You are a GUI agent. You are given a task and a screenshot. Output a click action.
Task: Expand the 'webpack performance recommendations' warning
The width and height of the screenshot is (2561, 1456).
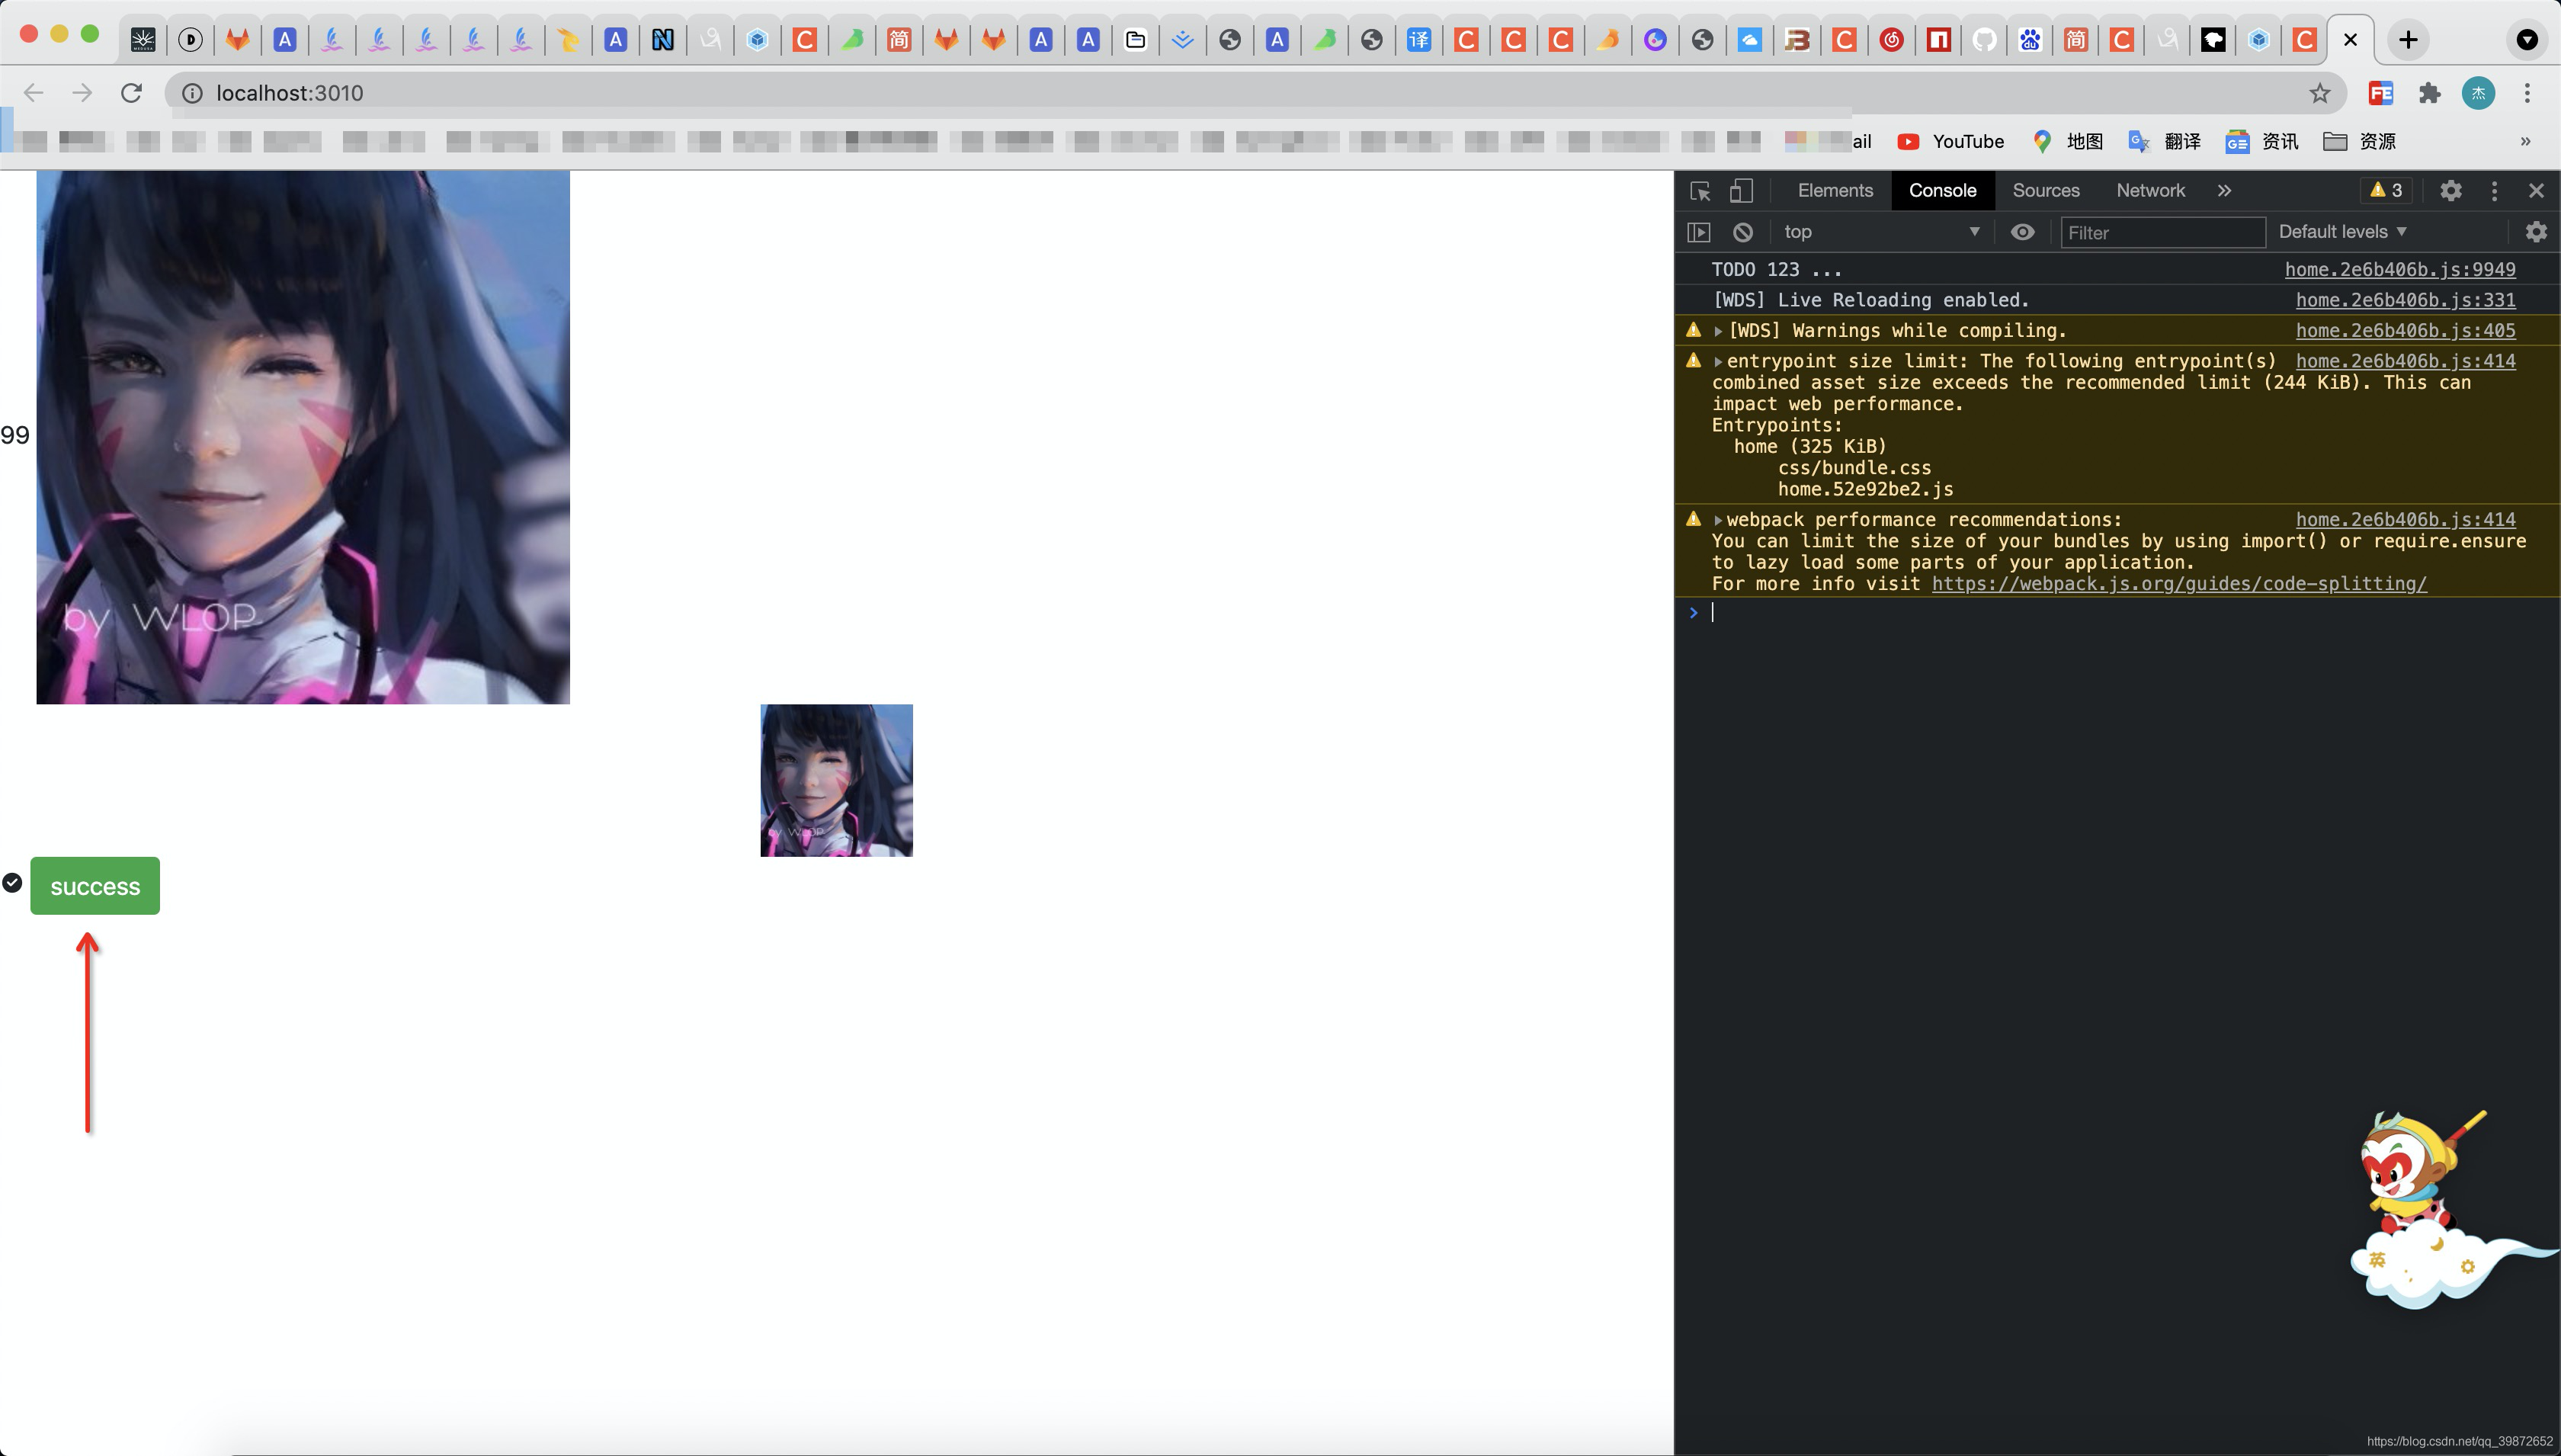point(1718,520)
